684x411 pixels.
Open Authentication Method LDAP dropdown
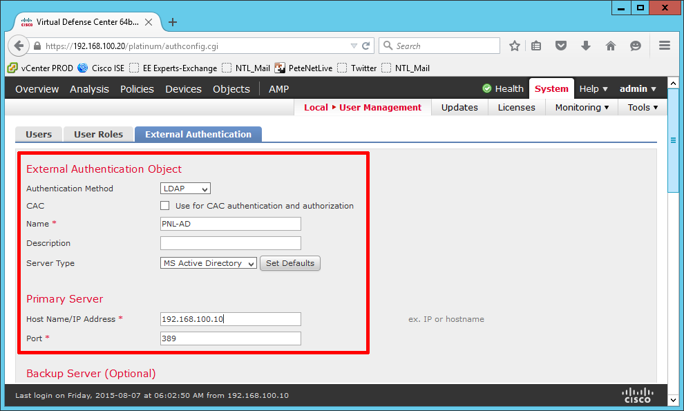185,189
